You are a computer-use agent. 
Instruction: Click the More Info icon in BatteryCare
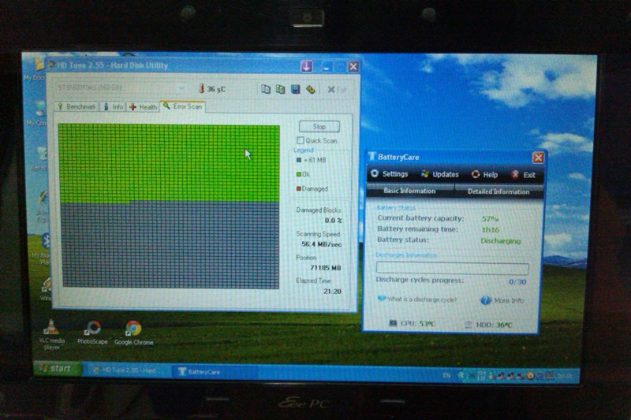(485, 300)
